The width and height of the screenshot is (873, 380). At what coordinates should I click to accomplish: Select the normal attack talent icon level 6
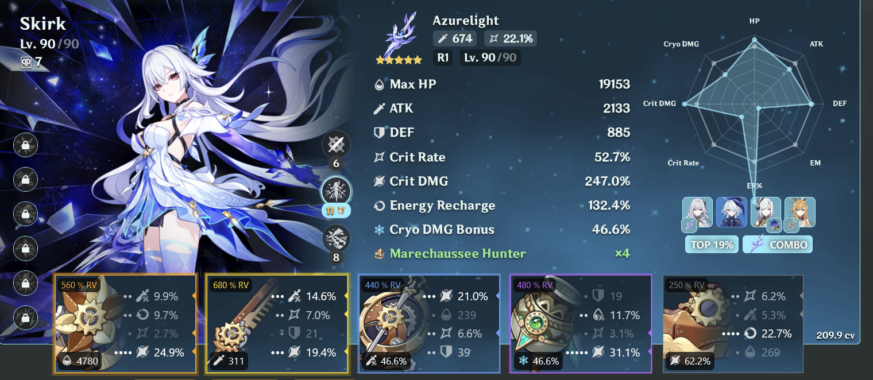(336, 145)
